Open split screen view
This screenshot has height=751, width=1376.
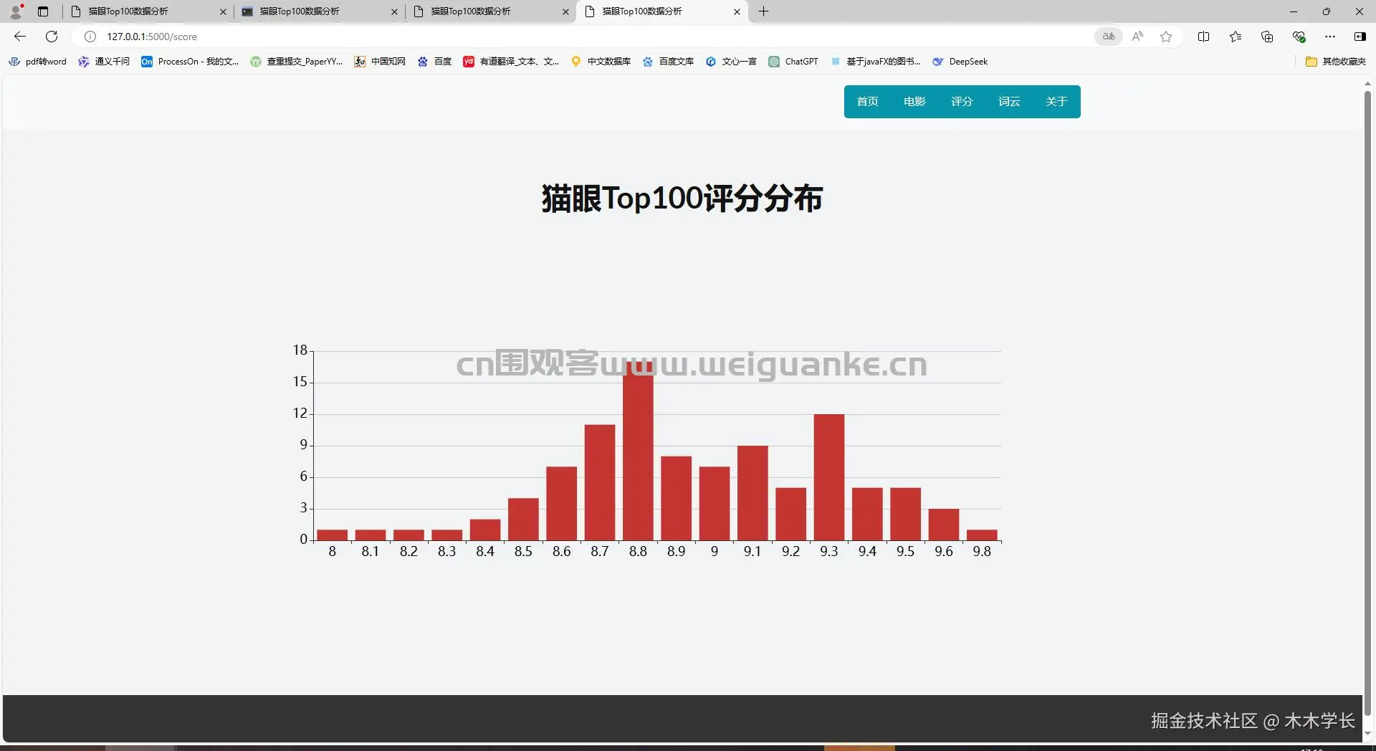coord(1204,37)
